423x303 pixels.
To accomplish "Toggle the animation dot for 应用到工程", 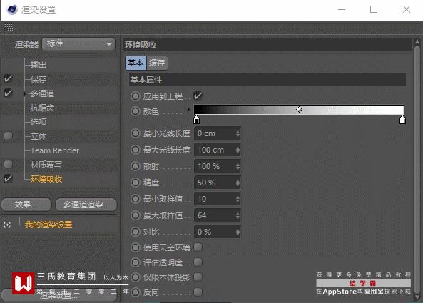I will point(136,96).
